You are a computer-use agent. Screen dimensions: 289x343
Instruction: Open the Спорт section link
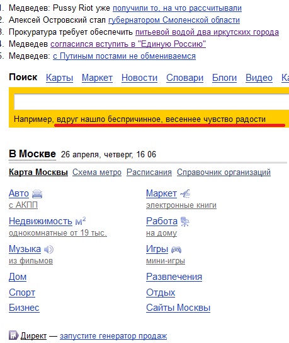(22, 292)
